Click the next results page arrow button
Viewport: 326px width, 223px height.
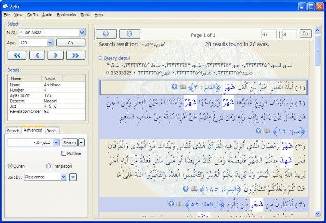(129, 34)
